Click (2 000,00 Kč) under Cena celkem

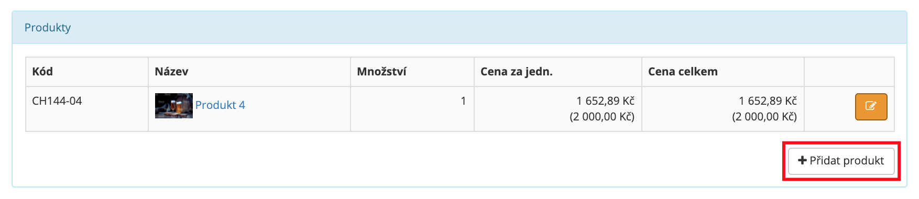tap(764, 117)
